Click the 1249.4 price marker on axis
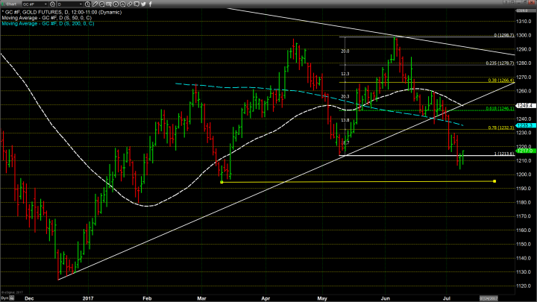537x302 pixels. 526,105
